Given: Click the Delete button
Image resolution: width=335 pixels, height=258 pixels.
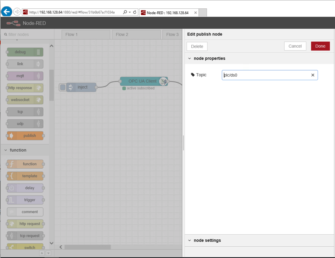Looking at the screenshot, I should (x=197, y=46).
